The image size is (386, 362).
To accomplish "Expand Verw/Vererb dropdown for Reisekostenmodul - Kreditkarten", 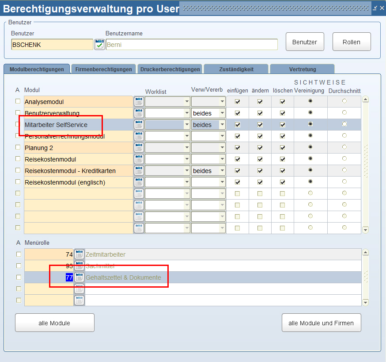I will click(x=222, y=171).
